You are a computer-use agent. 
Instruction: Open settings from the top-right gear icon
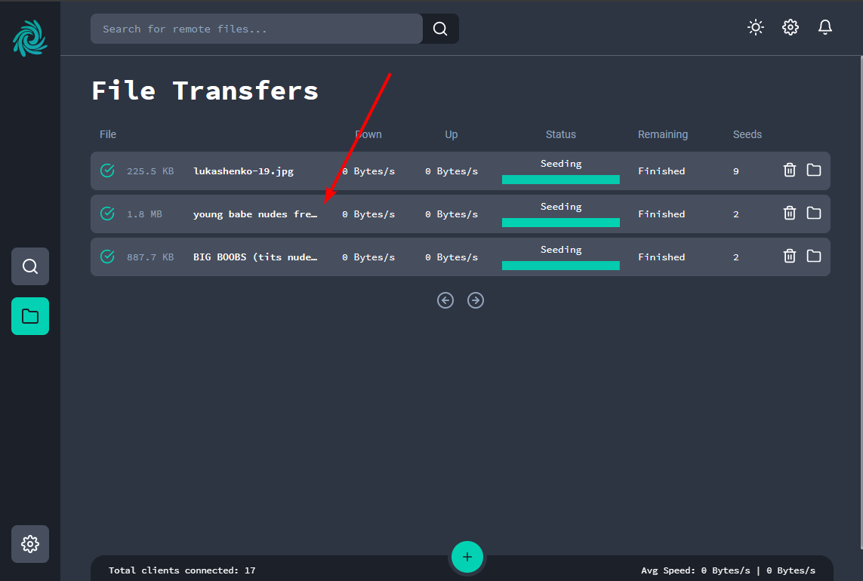[790, 27]
